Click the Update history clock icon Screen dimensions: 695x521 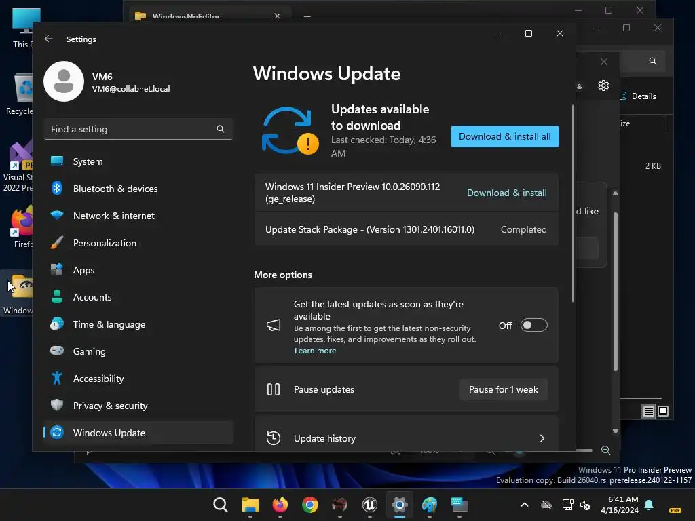coord(274,438)
